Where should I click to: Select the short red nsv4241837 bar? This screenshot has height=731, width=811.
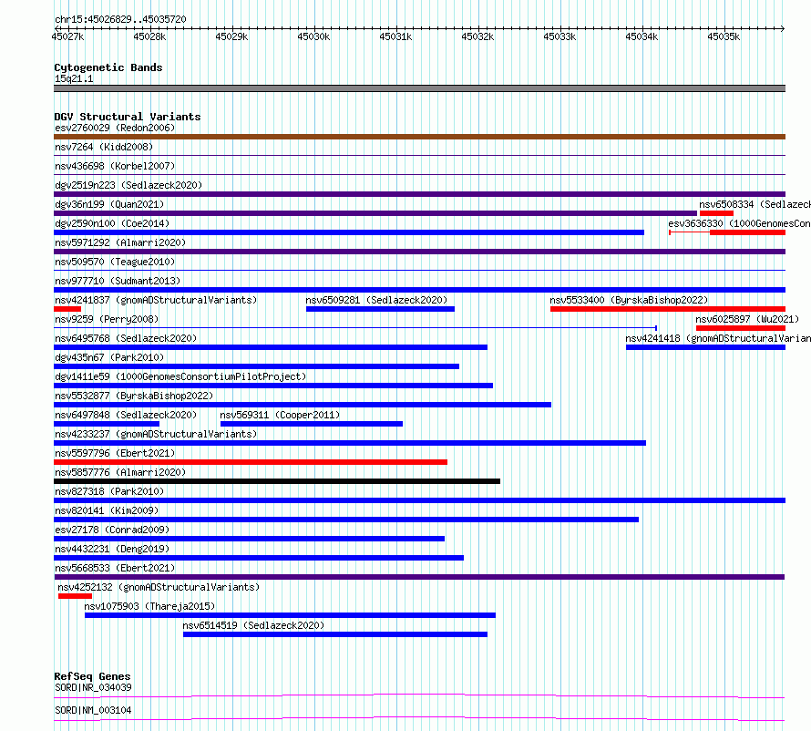[x=67, y=309]
